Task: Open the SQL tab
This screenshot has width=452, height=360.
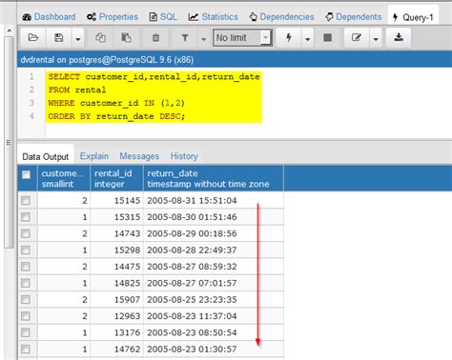Action: pos(163,17)
